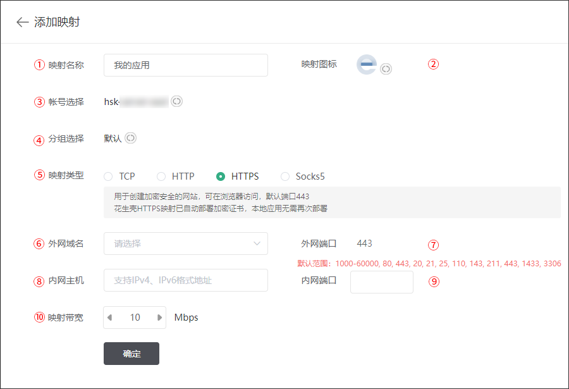The image size is (569, 389).
Task: Click the 内网端口 input box
Action: [381, 282]
